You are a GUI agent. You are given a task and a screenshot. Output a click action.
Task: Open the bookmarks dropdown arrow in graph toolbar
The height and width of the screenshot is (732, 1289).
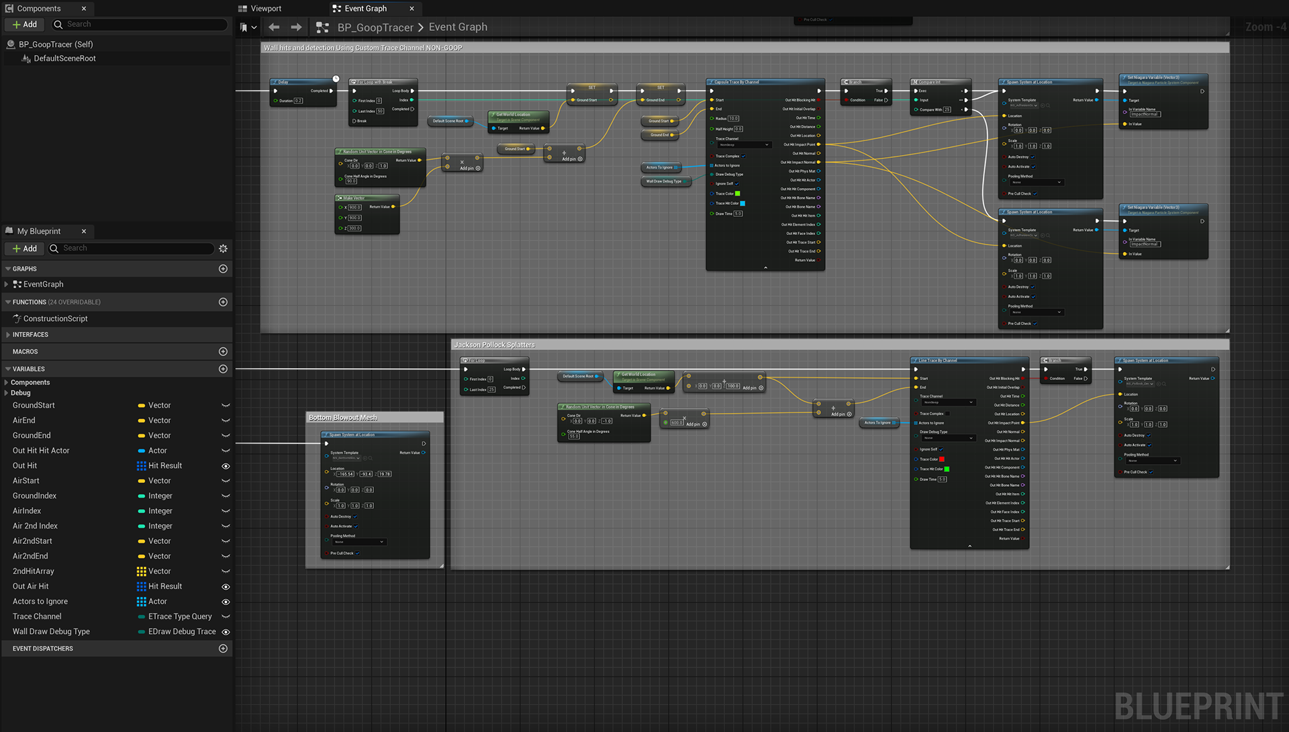tap(254, 28)
